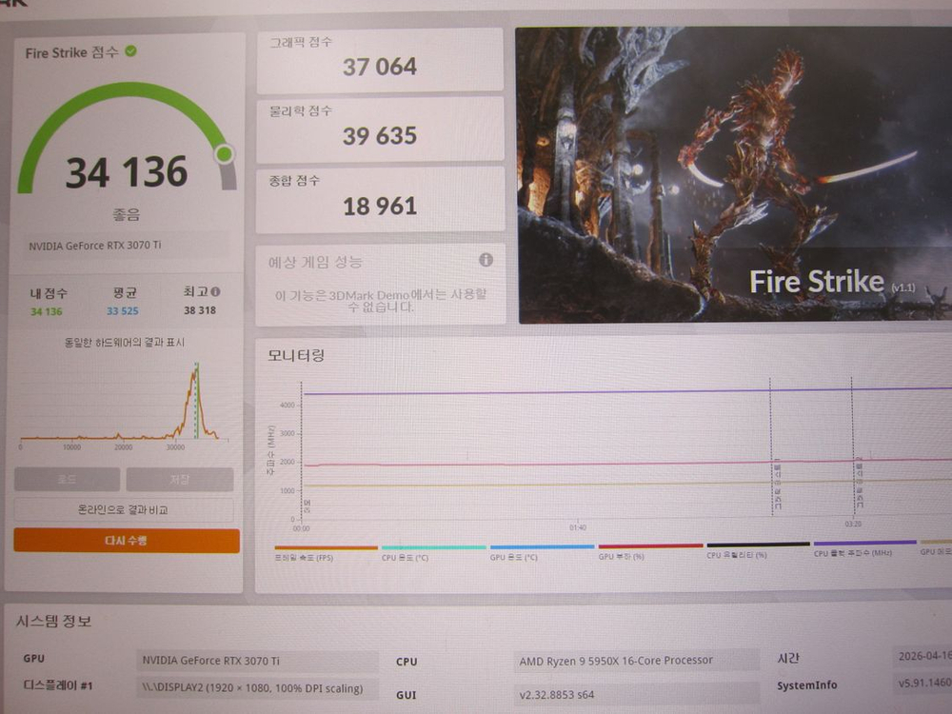Click the 그래픽 점수 37 064 card

click(380, 59)
